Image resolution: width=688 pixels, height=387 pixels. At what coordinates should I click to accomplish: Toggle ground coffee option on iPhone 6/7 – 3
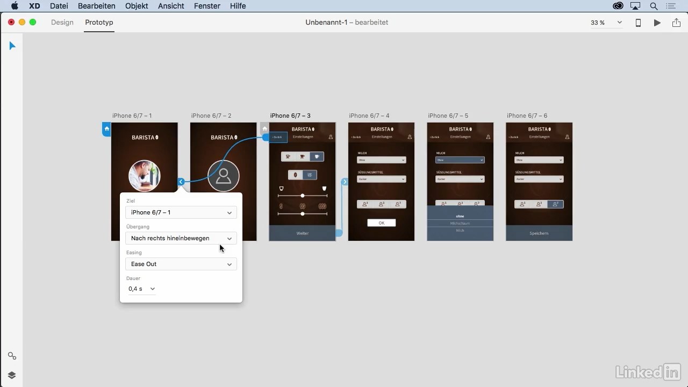pyautogui.click(x=310, y=175)
